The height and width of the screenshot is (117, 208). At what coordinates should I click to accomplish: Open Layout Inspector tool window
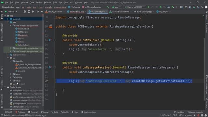(195, 112)
